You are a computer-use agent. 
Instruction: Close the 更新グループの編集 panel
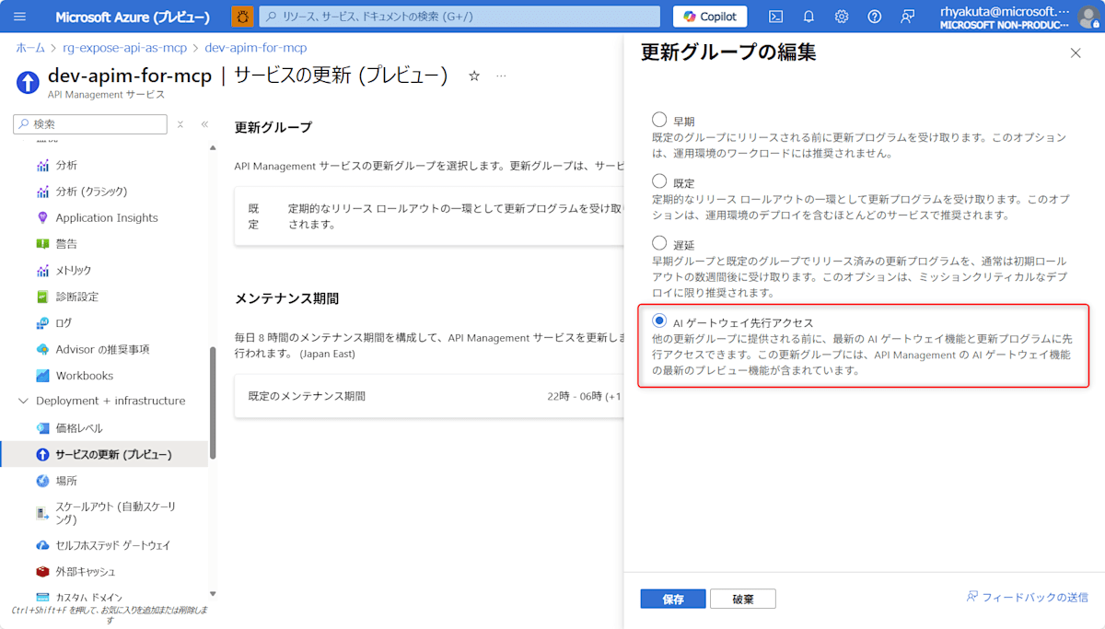coord(1076,53)
